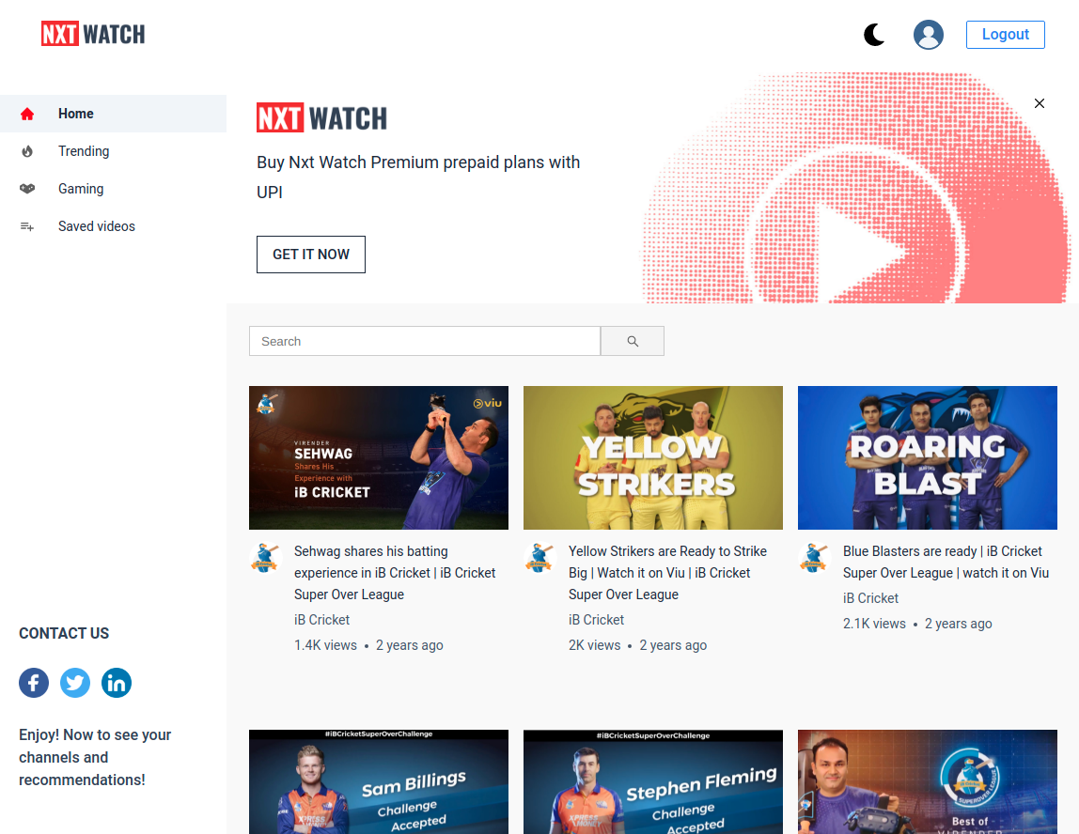Open the Facebook contact icon
This screenshot has width=1079, height=834.
(34, 683)
